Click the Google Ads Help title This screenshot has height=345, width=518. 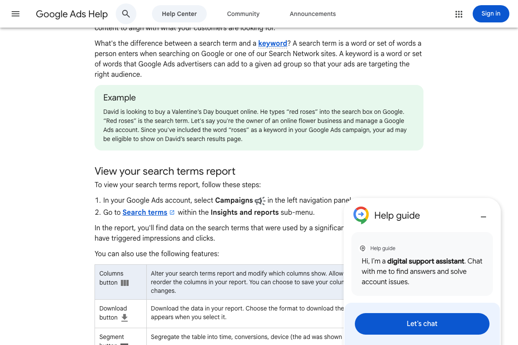point(72,14)
